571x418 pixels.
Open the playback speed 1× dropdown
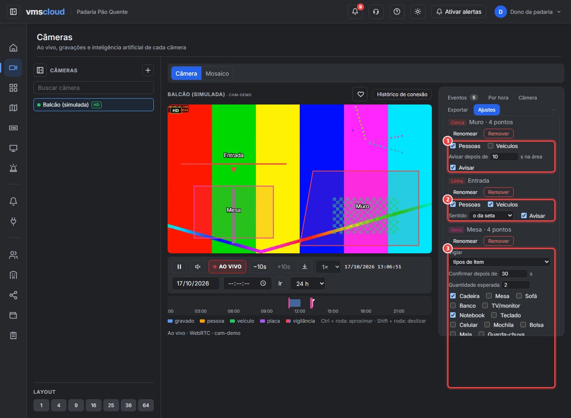tap(328, 267)
